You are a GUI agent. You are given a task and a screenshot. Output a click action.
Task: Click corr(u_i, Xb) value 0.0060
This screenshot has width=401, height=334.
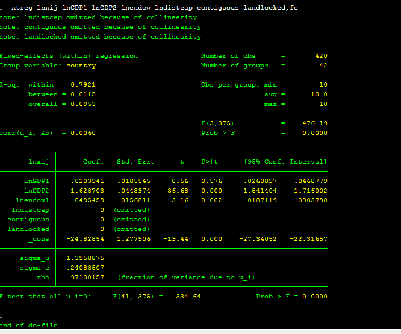[83, 133]
